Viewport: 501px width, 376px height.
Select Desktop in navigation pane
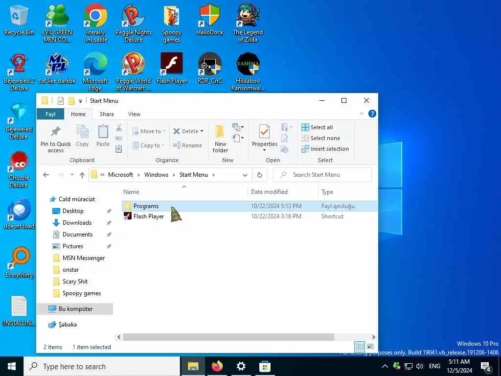point(73,211)
